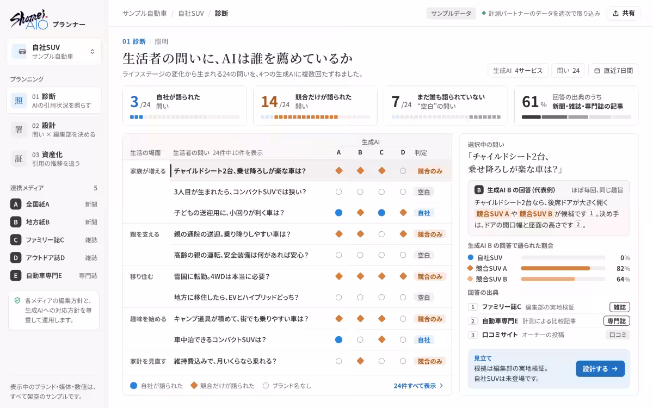Go to the 03 資産化 planning step
The width and height of the screenshot is (653, 408).
[54, 159]
